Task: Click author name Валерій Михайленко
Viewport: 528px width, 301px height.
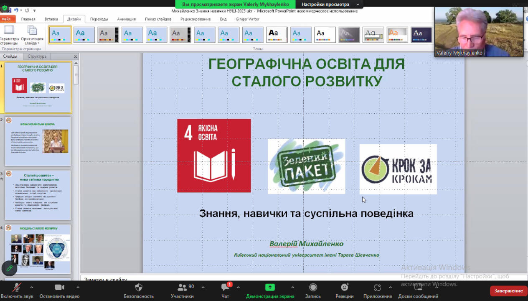Action: pos(306,244)
